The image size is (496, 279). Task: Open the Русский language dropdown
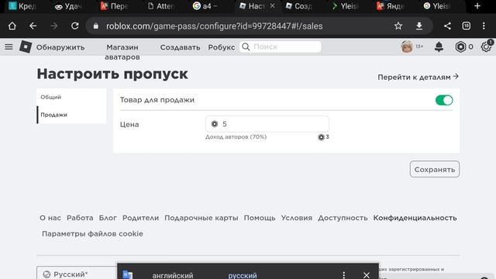tap(77, 274)
